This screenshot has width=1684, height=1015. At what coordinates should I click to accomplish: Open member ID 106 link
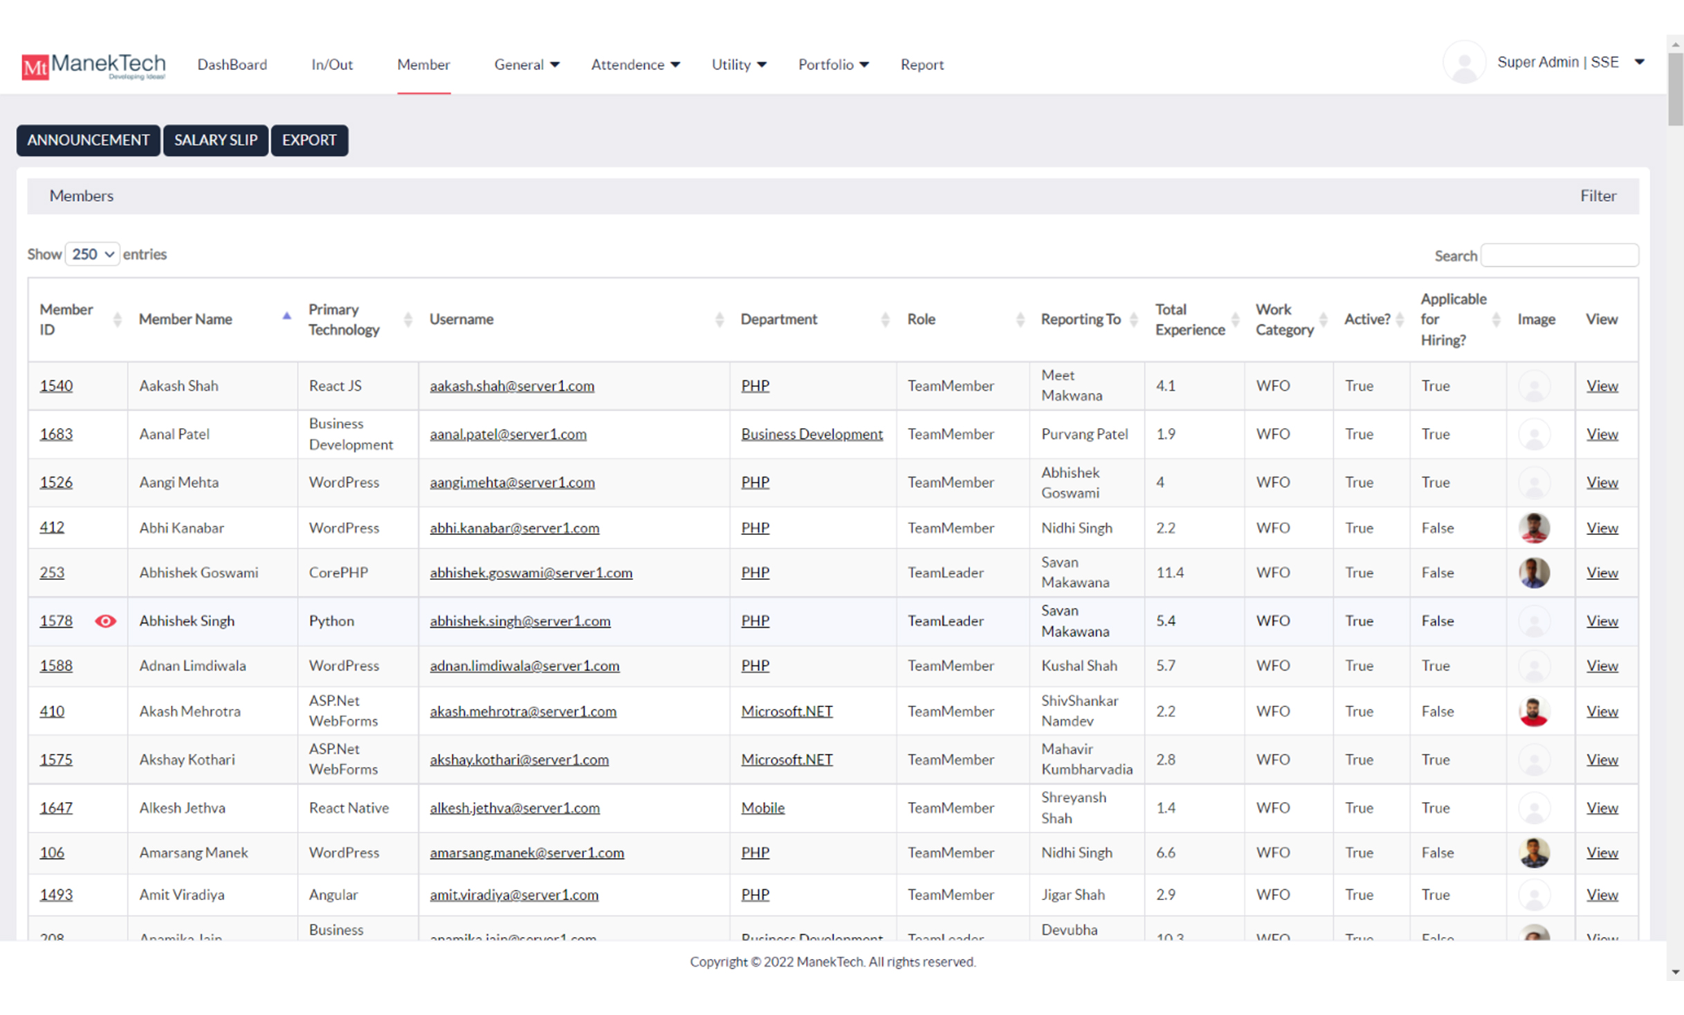tap(52, 853)
